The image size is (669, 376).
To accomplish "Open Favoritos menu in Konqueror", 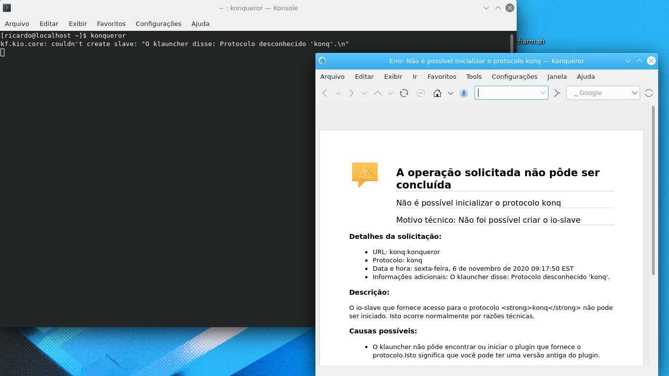I will (442, 77).
